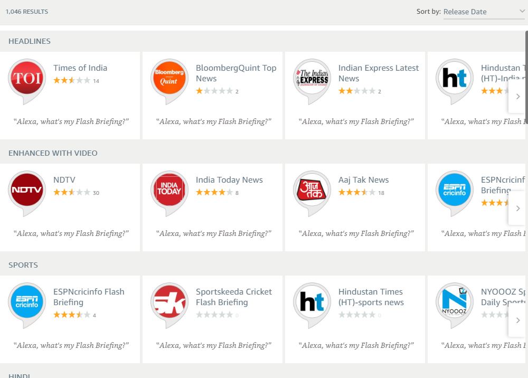Open the Sportskeeda sk skill icon
The height and width of the screenshot is (378, 528).
pyautogui.click(x=169, y=305)
